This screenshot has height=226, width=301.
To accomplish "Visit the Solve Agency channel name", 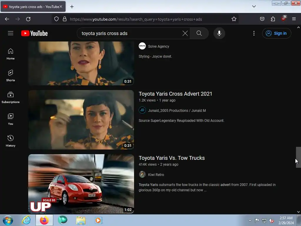I will click(158, 46).
